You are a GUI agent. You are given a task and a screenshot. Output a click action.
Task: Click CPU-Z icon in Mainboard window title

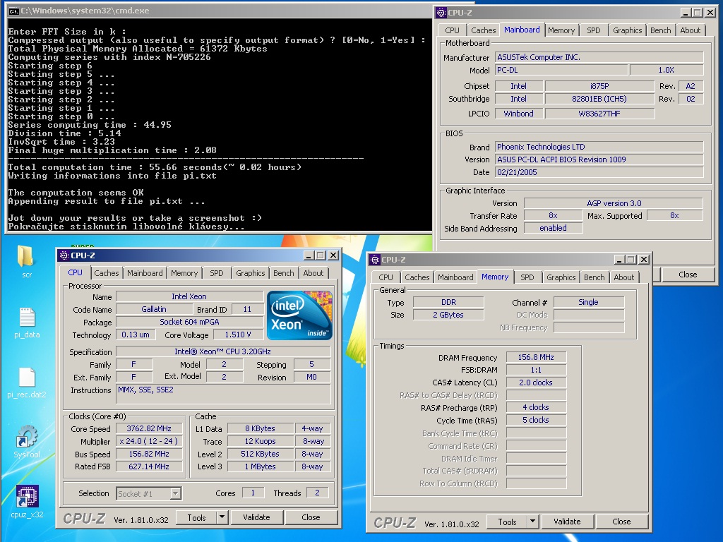click(x=441, y=13)
